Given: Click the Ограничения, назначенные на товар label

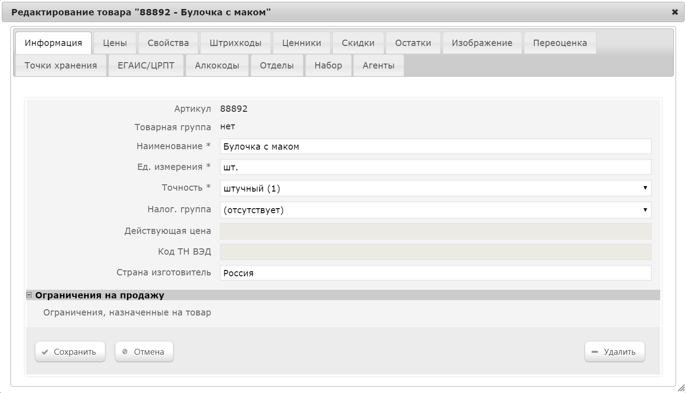Looking at the screenshot, I should coord(127,312).
